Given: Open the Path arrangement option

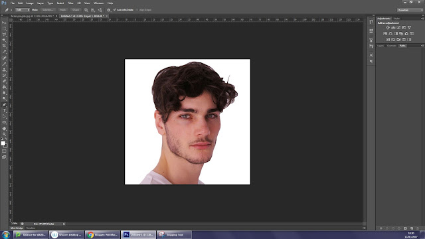Looking at the screenshot, I should 100,10.
